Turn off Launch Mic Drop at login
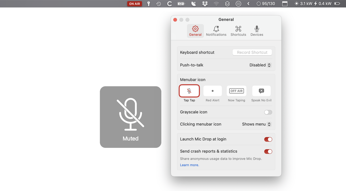The width and height of the screenshot is (346, 191). [x=268, y=139]
